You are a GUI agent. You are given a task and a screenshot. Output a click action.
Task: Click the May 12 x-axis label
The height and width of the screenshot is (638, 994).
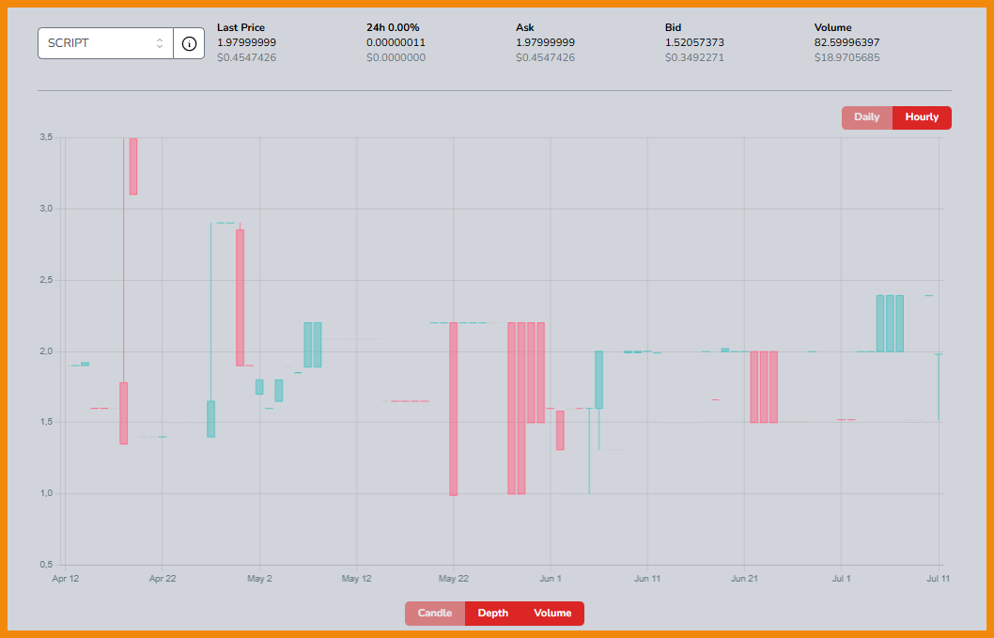pos(356,579)
